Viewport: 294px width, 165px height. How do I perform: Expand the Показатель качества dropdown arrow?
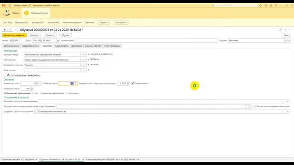pyautogui.click(x=82, y=65)
